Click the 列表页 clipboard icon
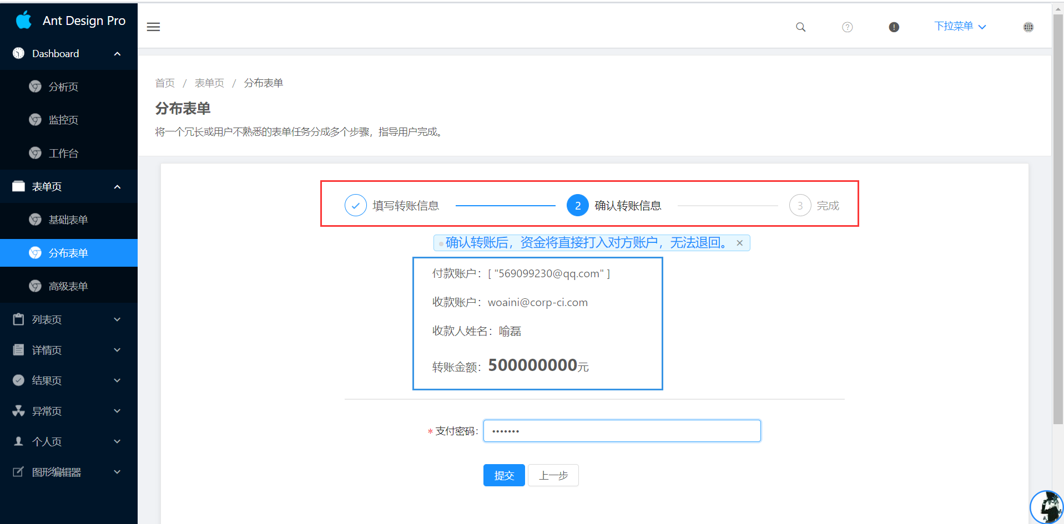This screenshot has height=524, width=1064. [18, 319]
